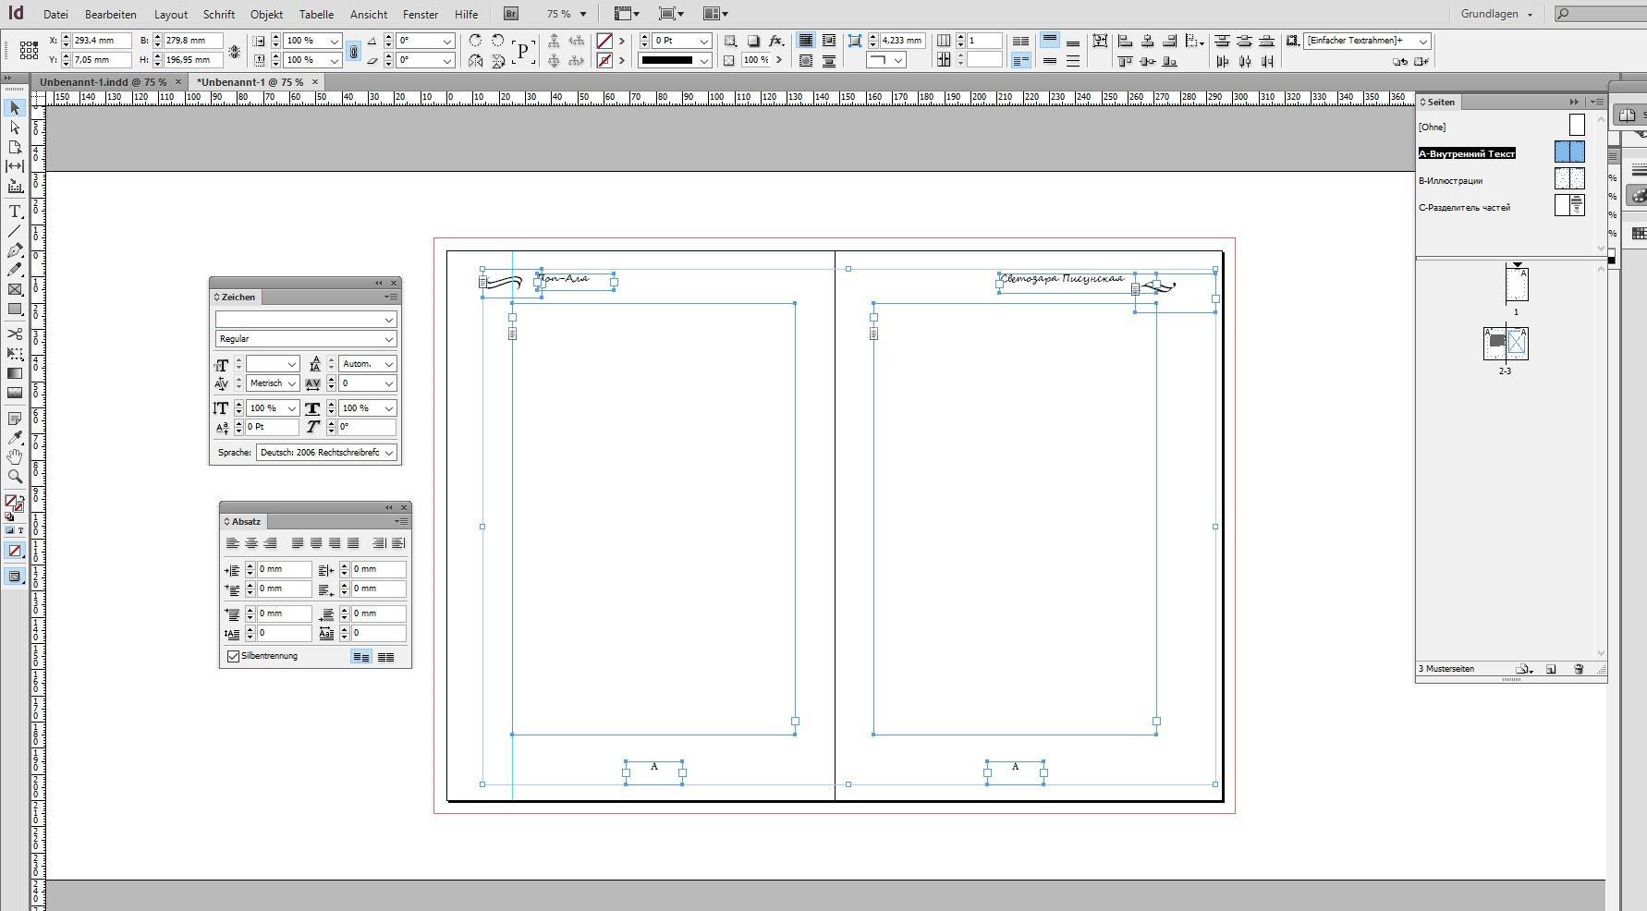The height and width of the screenshot is (911, 1647).
Task: Select the Eyedropper tool
Action: 15,438
